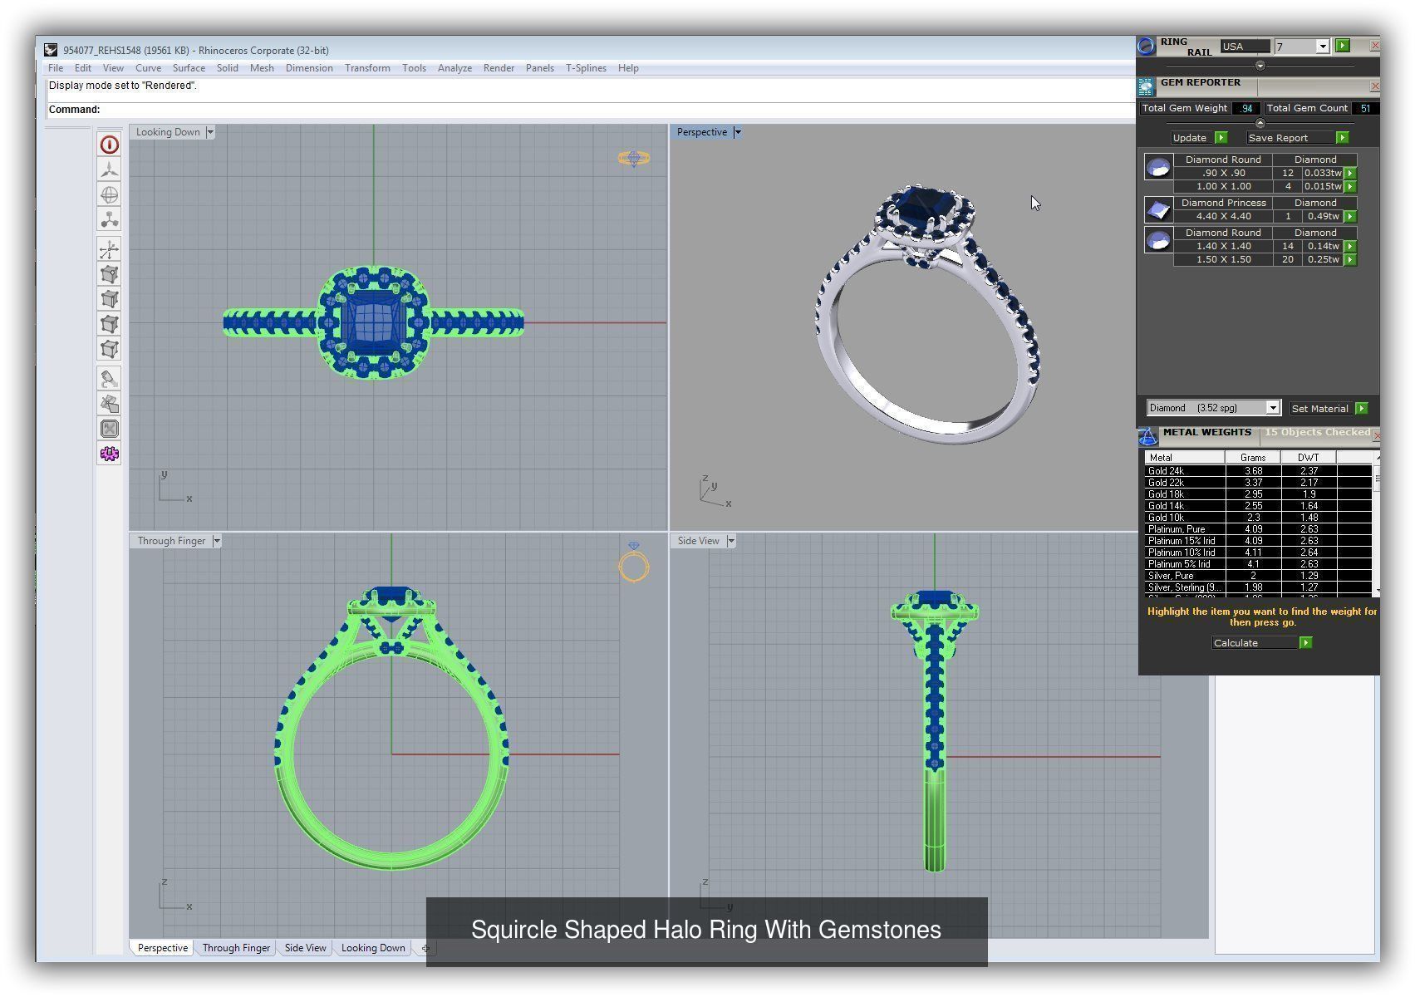This screenshot has height=997, width=1415.
Task: Click the Total Gem Weight value .94
Action: (1246, 109)
